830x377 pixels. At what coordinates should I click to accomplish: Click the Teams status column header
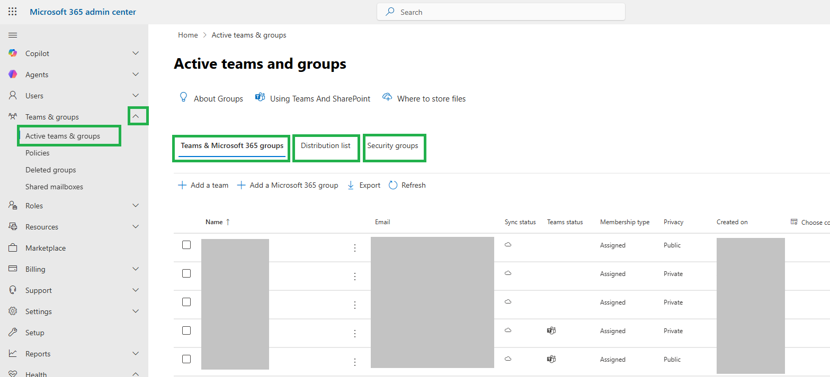(x=565, y=222)
